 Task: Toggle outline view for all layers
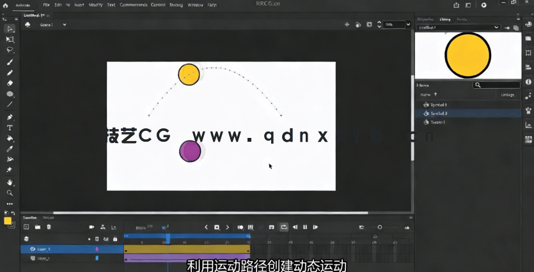97,239
